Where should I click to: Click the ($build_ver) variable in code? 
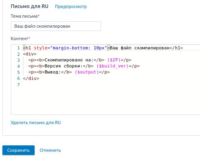pos(113,66)
